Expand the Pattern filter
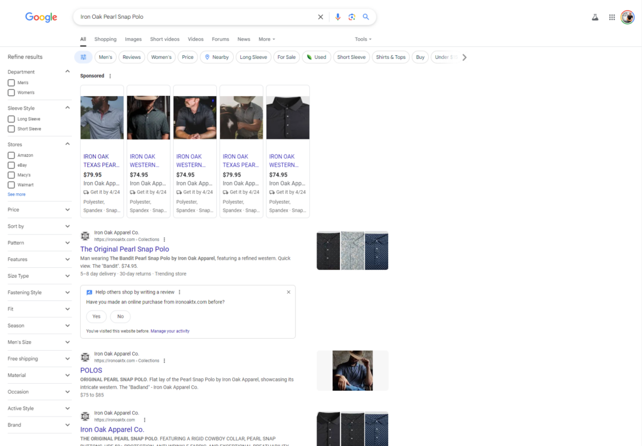 (x=39, y=243)
